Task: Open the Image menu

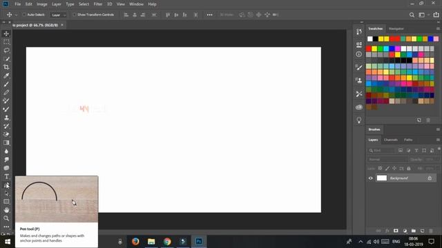Action: coord(41,4)
